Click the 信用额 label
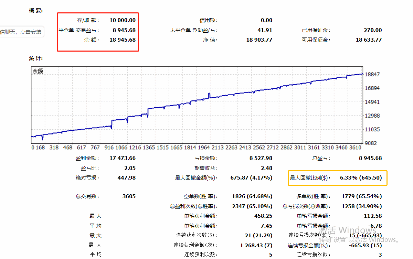This screenshot has width=413, height=259. tap(209, 20)
